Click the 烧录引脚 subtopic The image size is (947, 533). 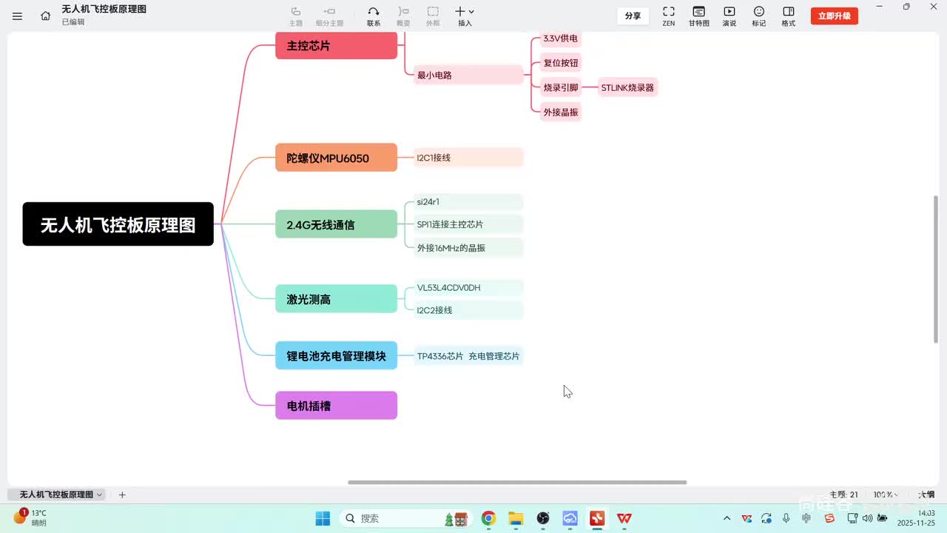[x=561, y=87]
